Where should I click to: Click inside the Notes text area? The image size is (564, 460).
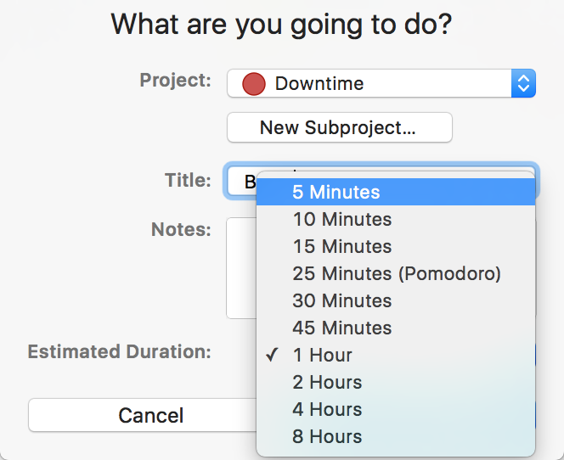(241, 267)
